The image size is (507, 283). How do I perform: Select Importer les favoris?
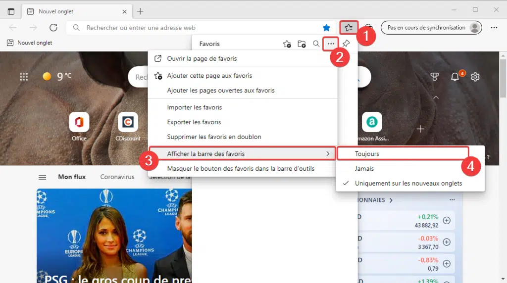pos(243,107)
